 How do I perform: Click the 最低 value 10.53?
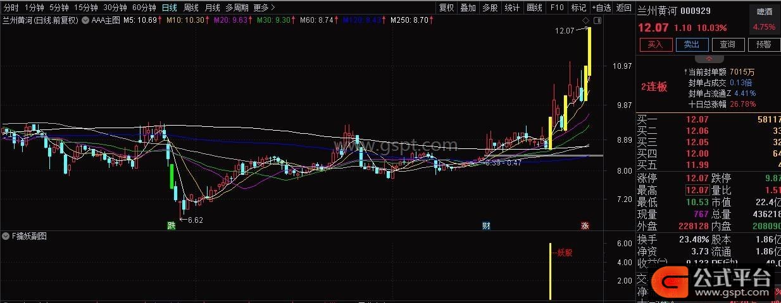click(x=698, y=203)
